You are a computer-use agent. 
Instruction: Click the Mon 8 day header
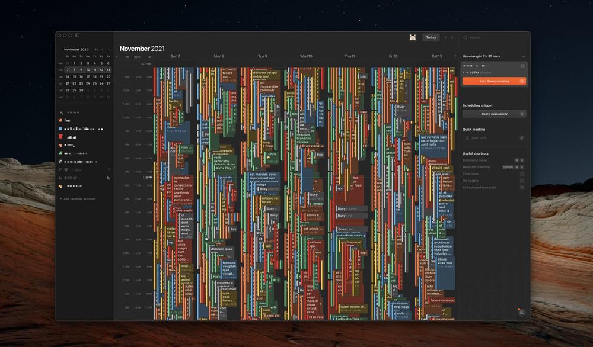tap(219, 56)
